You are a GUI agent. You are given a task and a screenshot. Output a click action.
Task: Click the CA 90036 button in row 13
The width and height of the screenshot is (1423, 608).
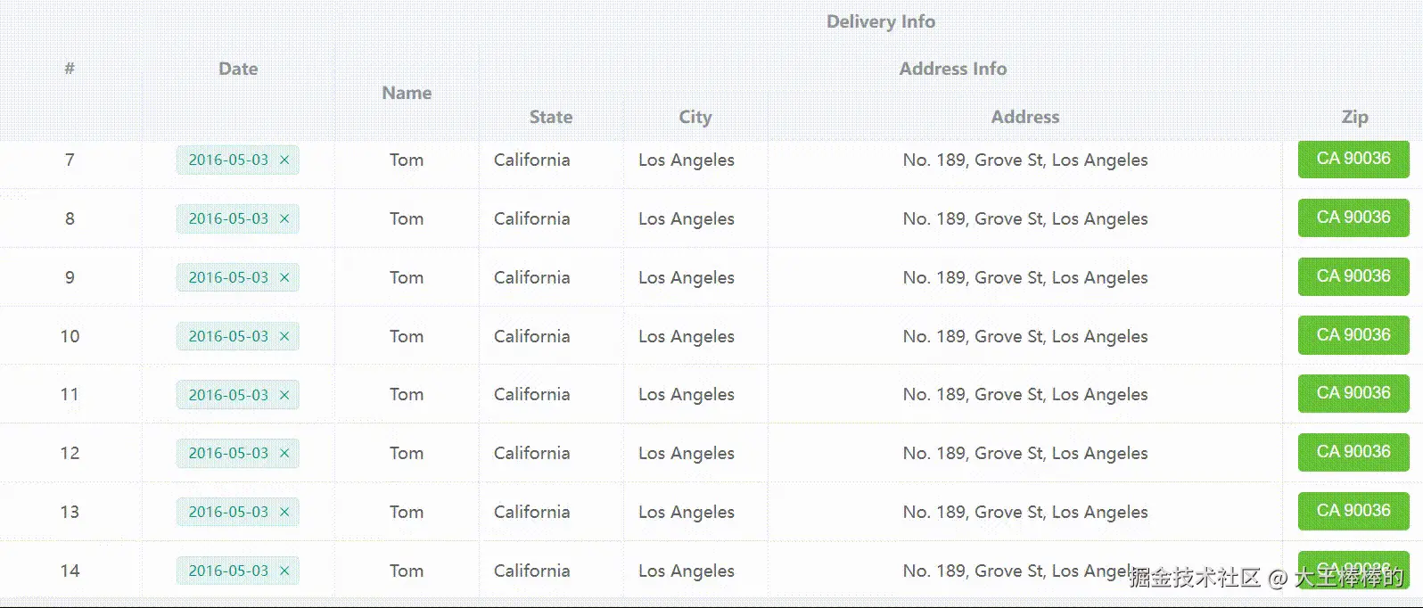click(x=1353, y=511)
